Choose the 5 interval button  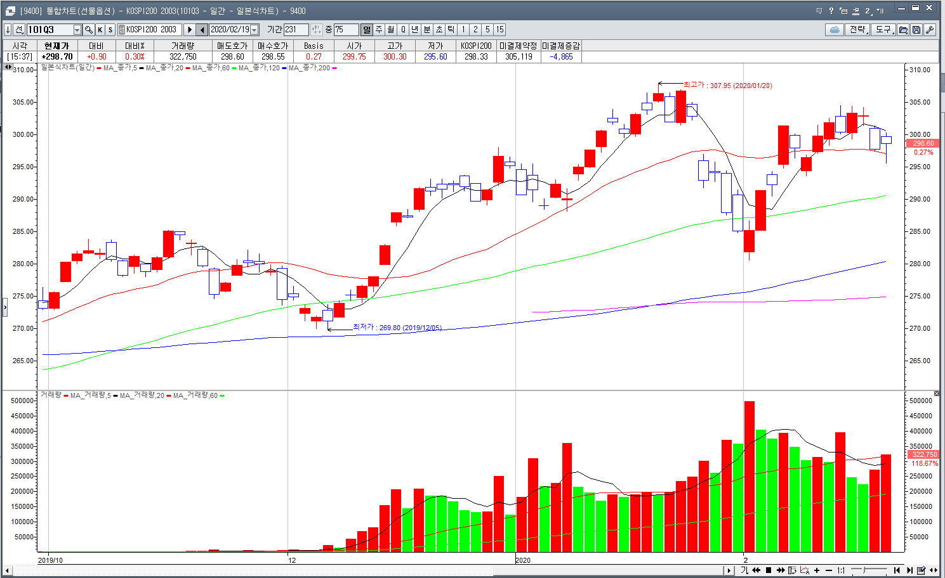coord(487,30)
